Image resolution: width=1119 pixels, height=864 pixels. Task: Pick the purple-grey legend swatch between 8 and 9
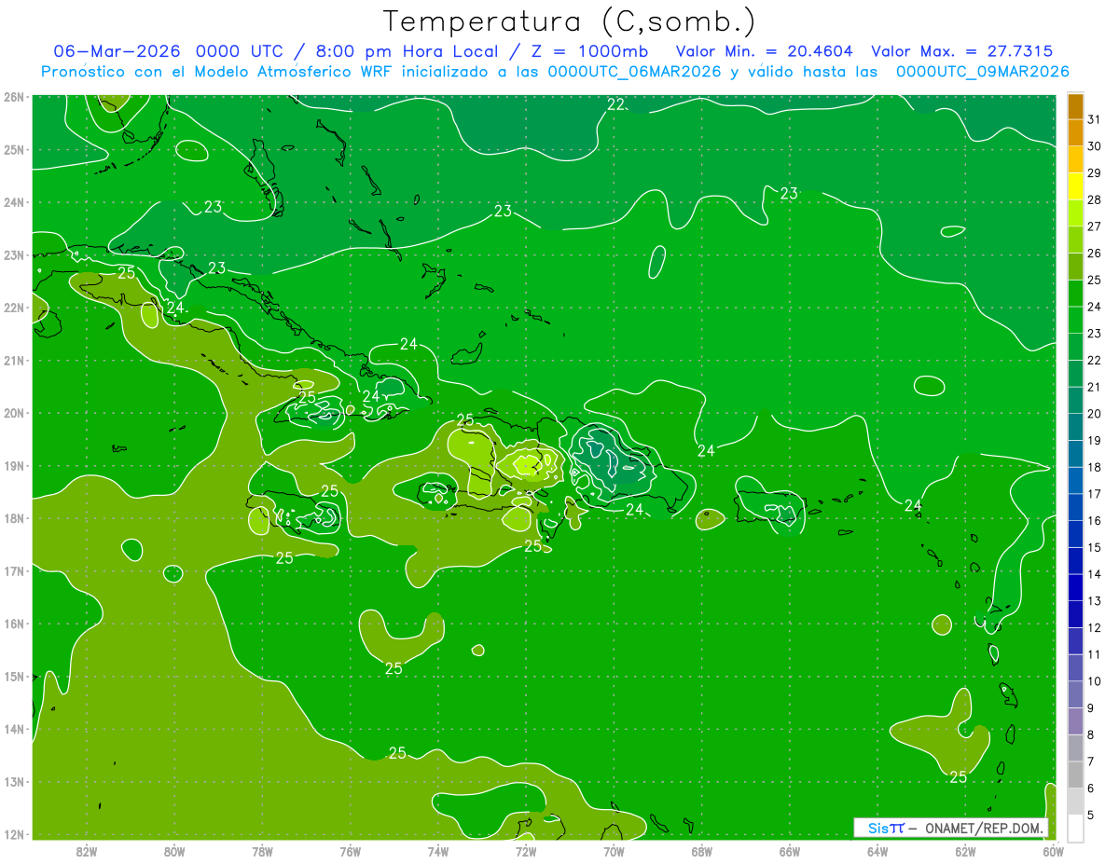(1075, 720)
